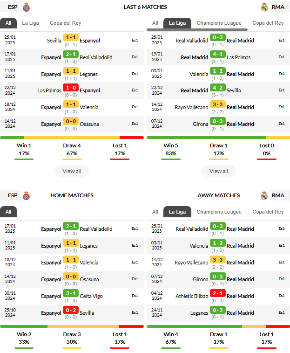Click View all under Real Madrid last 6 matches
290x353 pixels.
pos(218,171)
